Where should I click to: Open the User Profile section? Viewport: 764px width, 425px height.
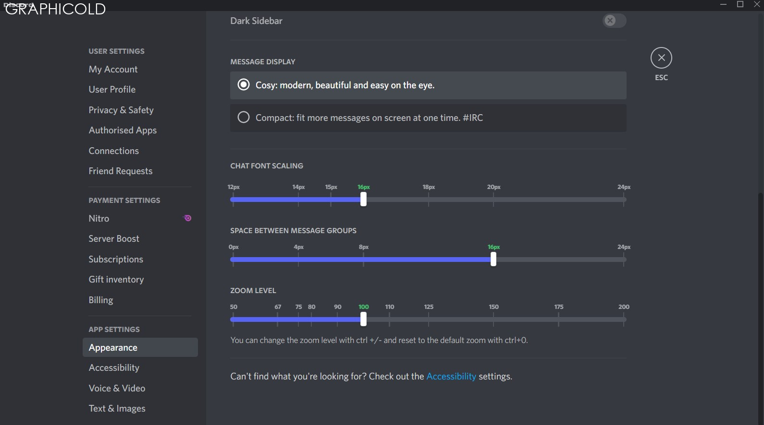coord(112,89)
